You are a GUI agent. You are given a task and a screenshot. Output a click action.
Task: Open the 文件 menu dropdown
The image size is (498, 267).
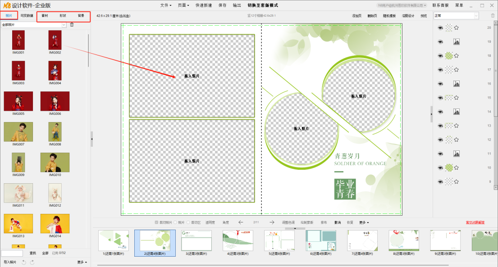166,5
